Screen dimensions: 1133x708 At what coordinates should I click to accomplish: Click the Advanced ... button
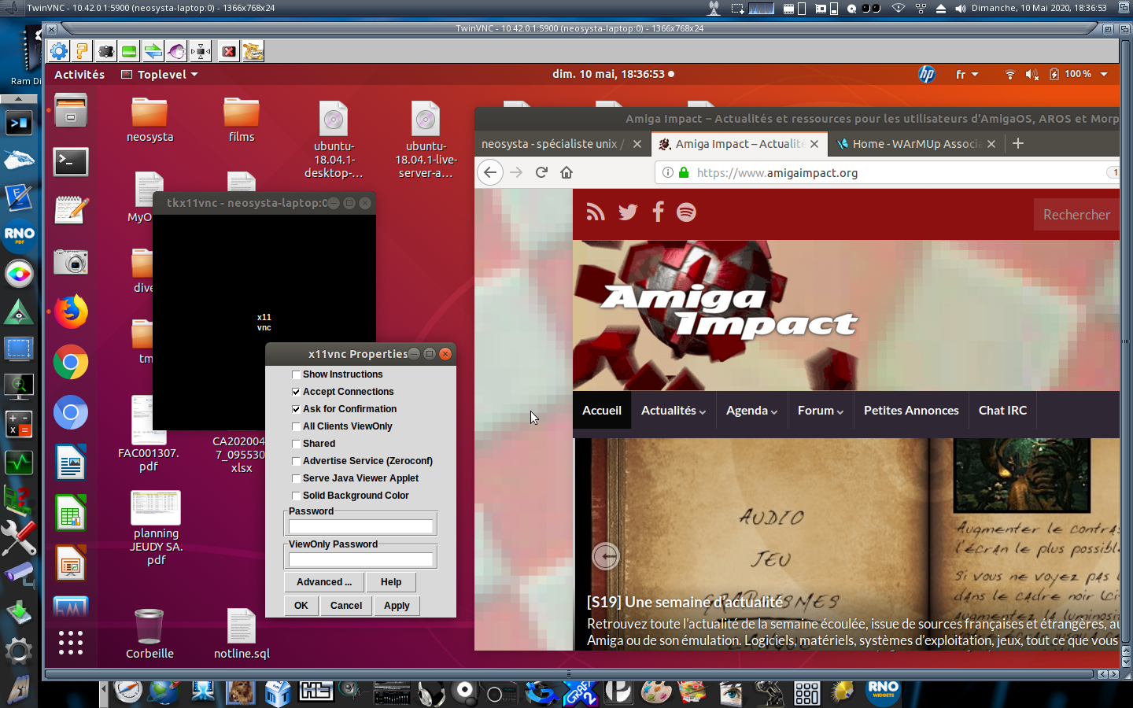pos(324,582)
